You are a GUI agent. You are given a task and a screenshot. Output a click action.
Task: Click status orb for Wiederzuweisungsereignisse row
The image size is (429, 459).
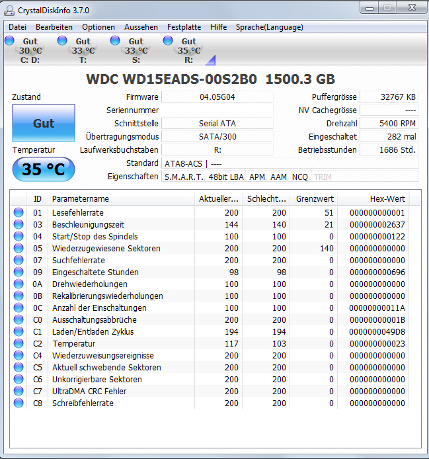pos(19,355)
